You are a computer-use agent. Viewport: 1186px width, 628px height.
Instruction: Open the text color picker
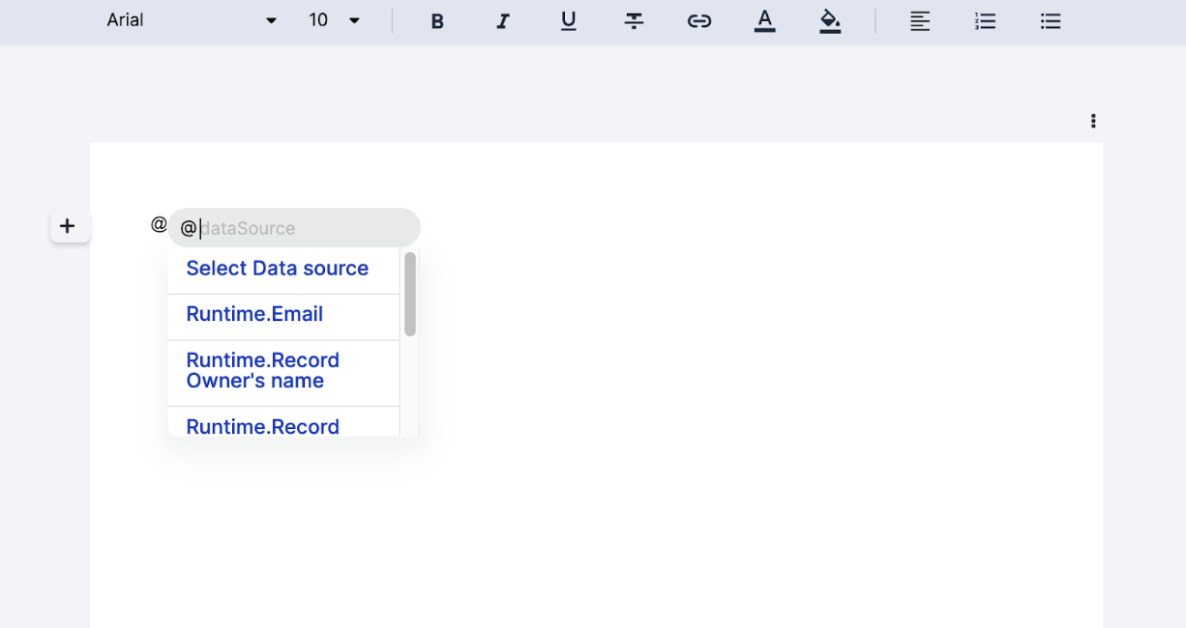pyautogui.click(x=765, y=21)
